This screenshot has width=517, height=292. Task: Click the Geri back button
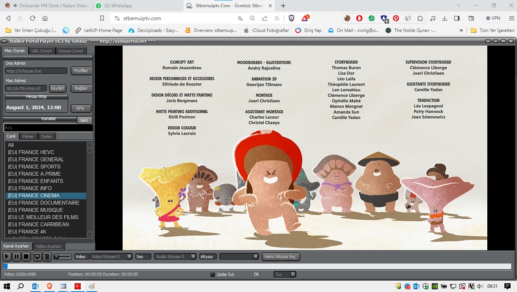coord(85,120)
